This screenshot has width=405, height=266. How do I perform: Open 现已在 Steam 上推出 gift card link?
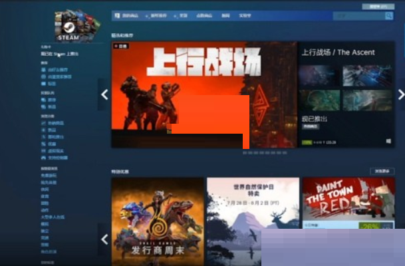click(x=59, y=54)
